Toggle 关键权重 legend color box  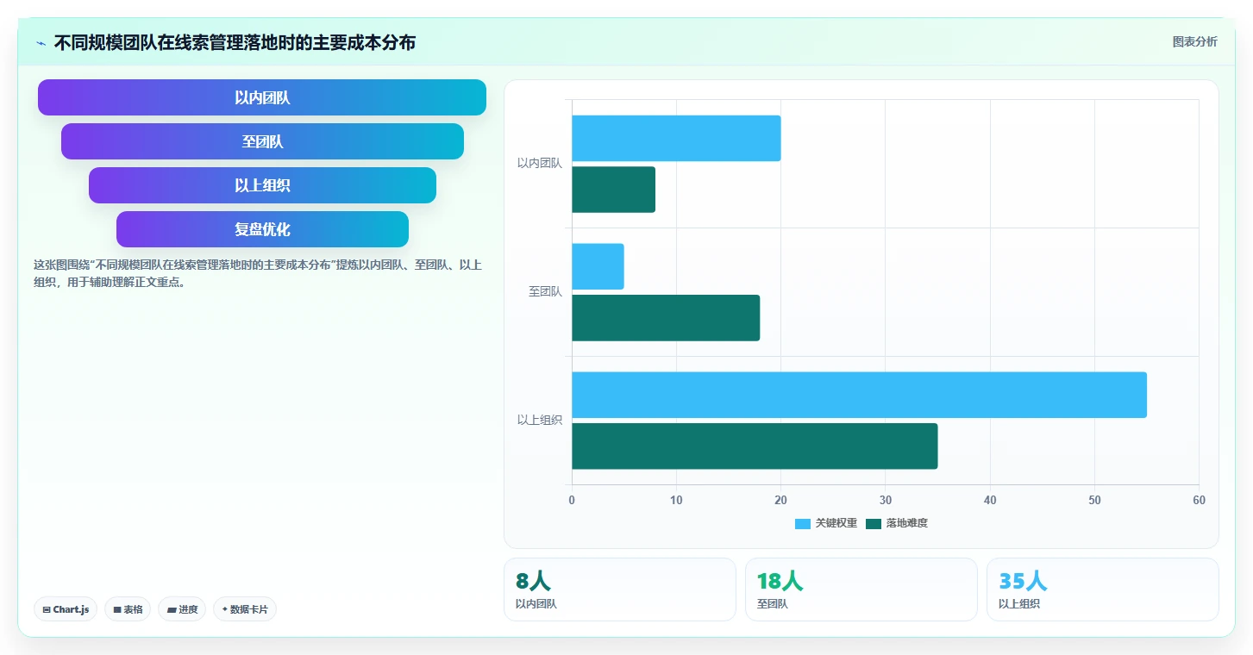click(x=803, y=523)
